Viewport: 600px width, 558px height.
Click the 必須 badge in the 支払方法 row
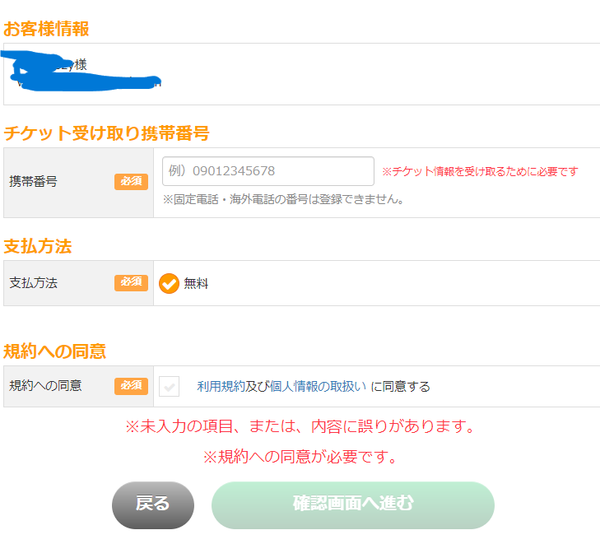pyautogui.click(x=131, y=283)
